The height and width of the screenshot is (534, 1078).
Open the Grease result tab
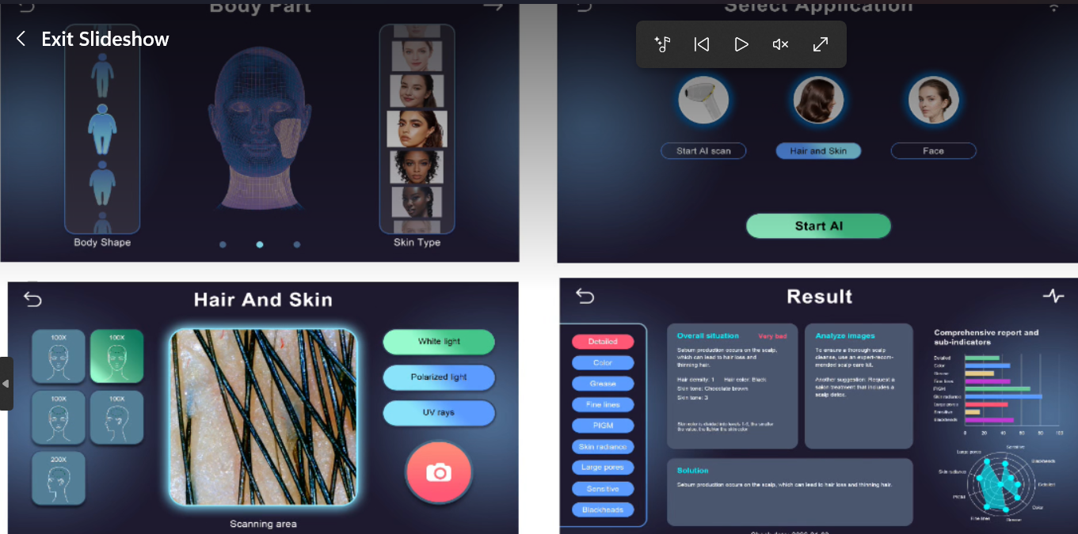(603, 384)
